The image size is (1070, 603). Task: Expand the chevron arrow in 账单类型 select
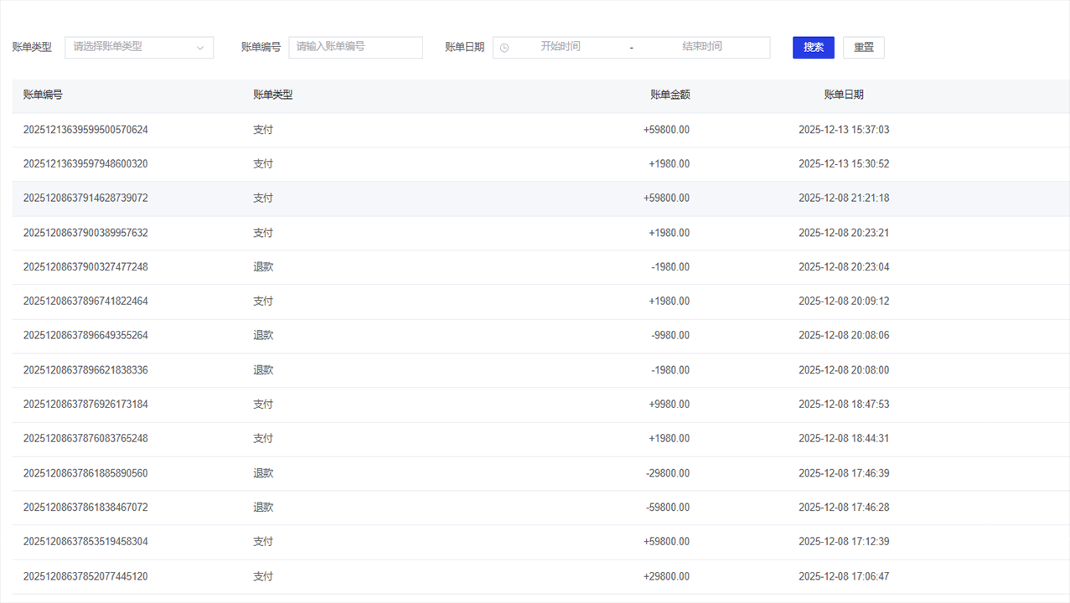200,48
